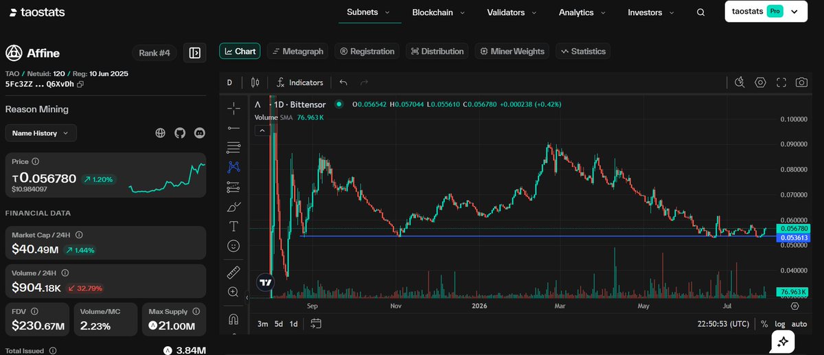Expand the Subnets menu
This screenshot has height=355, width=824.
click(x=369, y=12)
